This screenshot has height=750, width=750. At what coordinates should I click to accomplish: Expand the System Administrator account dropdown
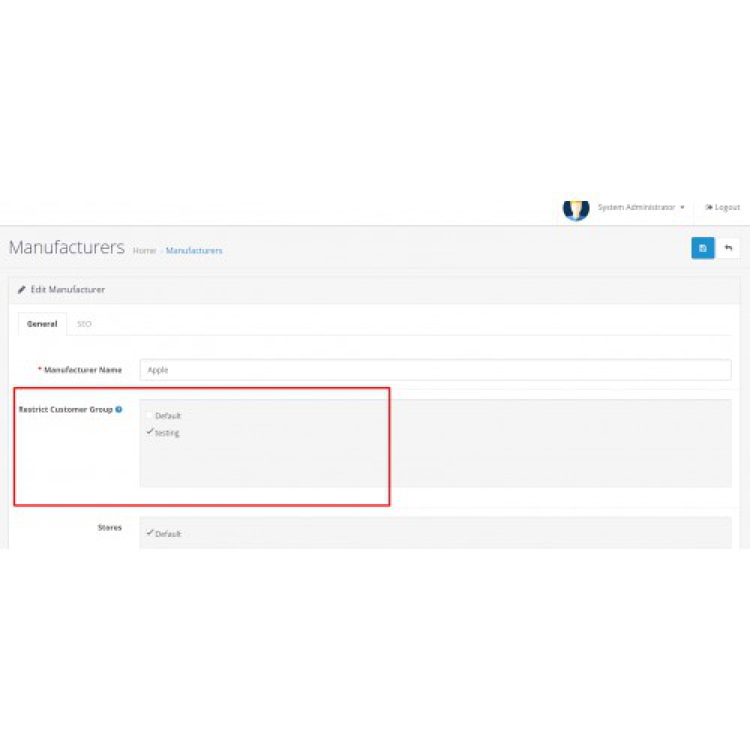coord(682,208)
